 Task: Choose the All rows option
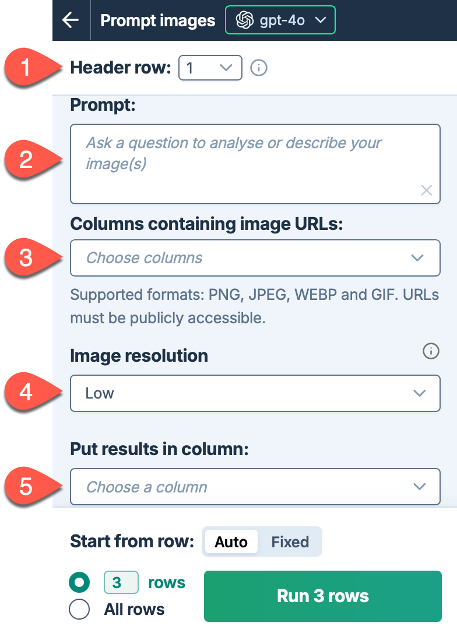(79, 609)
